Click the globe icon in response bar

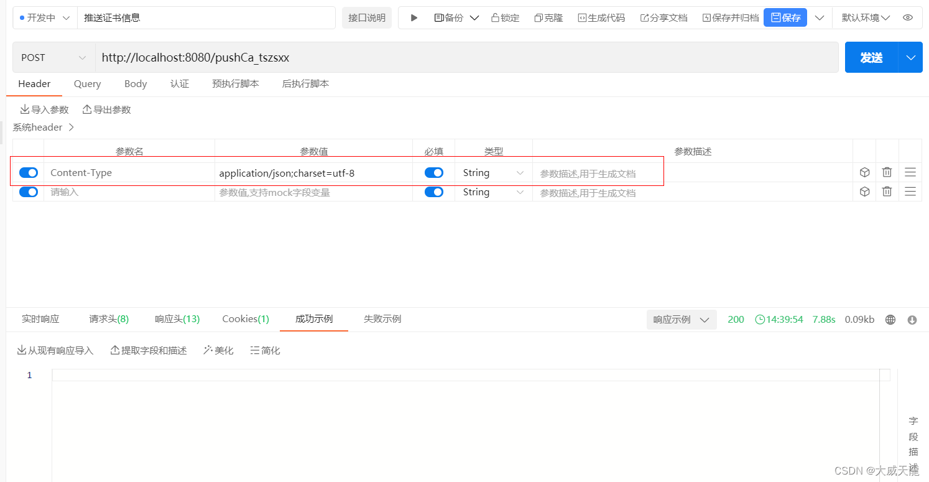pyautogui.click(x=890, y=320)
